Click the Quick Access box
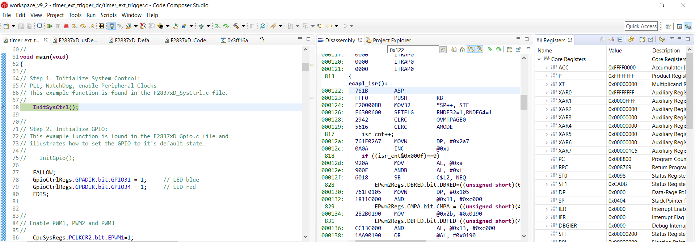 [641, 26]
